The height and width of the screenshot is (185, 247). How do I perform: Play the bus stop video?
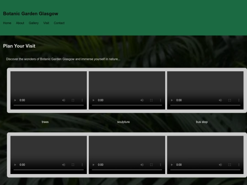click(172, 100)
